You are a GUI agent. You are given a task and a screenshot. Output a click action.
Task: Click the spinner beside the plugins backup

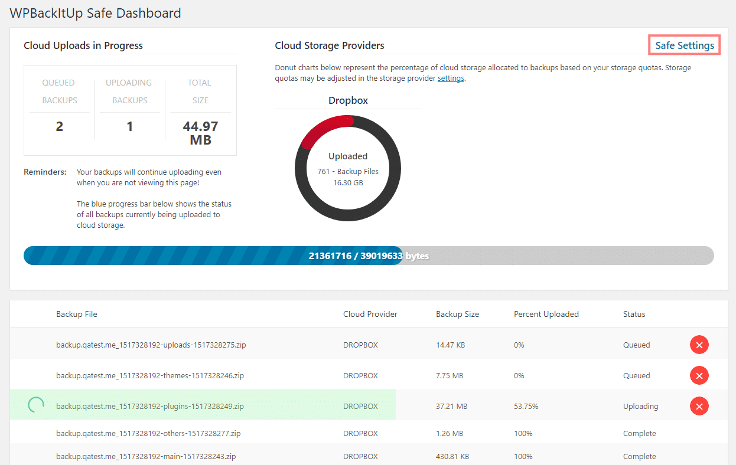click(36, 405)
